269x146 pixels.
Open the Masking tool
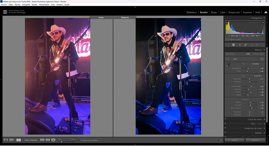coord(257,45)
